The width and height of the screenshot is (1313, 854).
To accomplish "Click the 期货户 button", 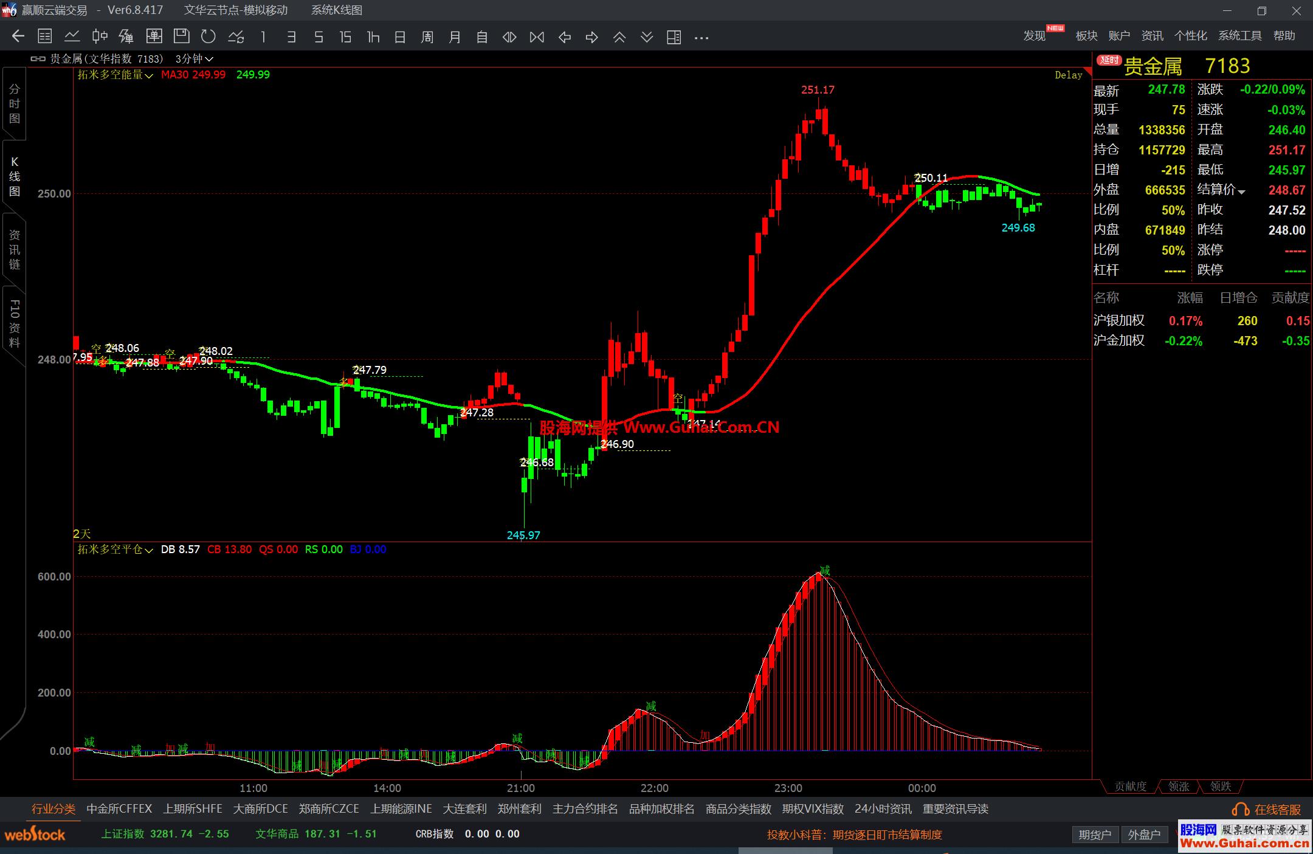I will click(x=1095, y=835).
